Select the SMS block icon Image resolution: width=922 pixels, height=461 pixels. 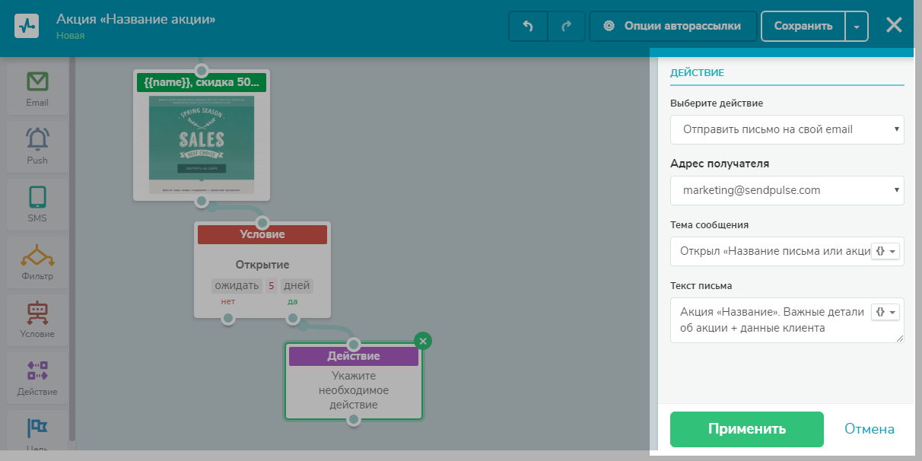pos(37,198)
